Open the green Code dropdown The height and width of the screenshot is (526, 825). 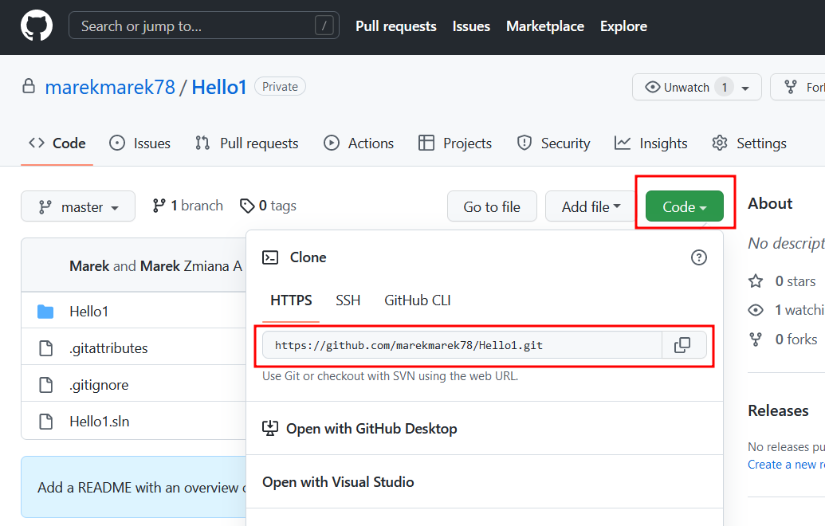tap(684, 206)
